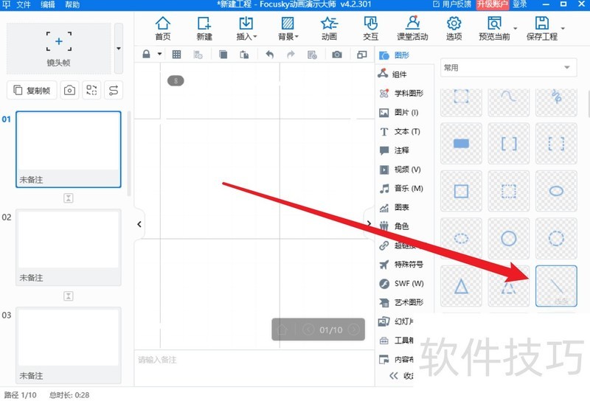This screenshot has width=590, height=401.
Task: Choose the solid ellipse shape
Action: tap(556, 191)
